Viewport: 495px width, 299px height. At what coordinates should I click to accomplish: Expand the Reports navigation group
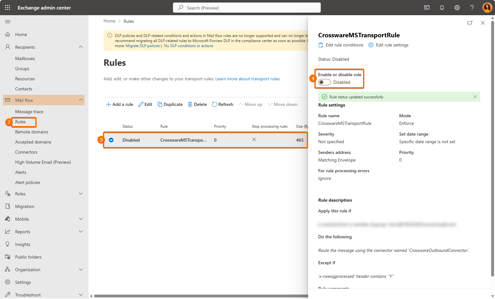coord(81,232)
